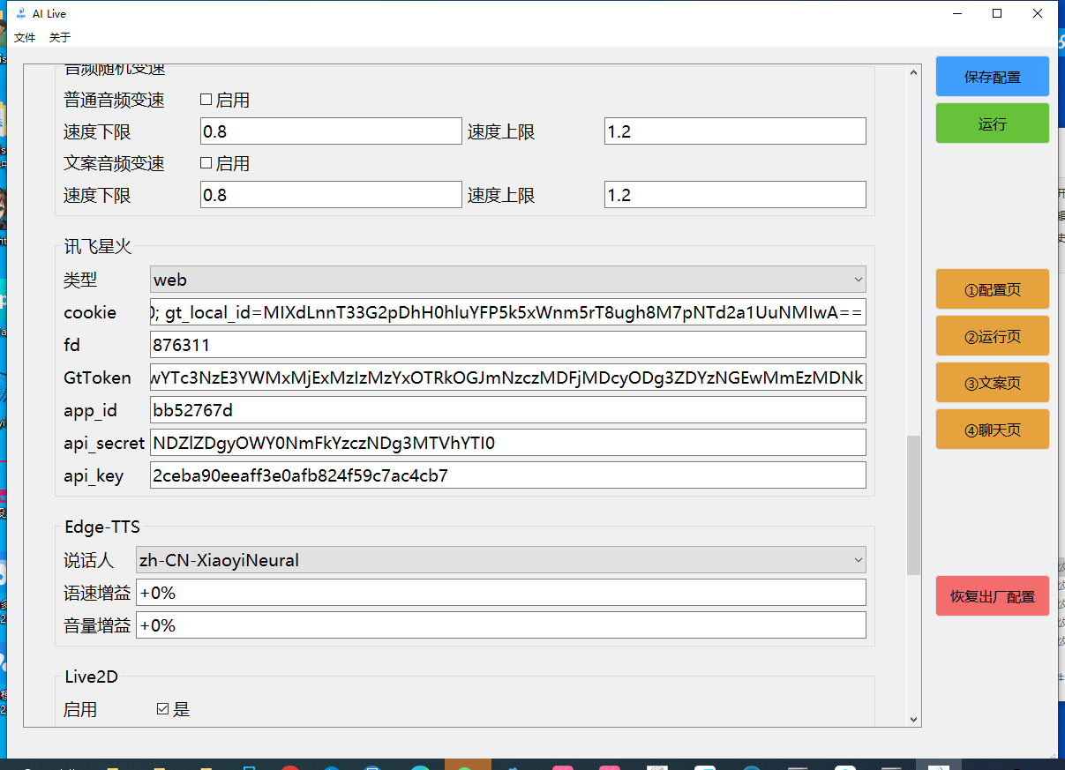Click the green 运行 button

point(992,123)
